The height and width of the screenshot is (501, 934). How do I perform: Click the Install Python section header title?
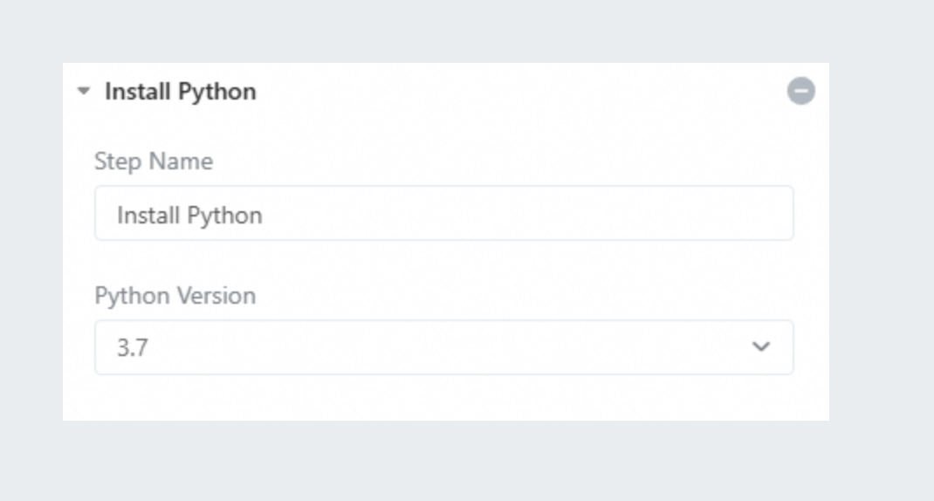180,92
